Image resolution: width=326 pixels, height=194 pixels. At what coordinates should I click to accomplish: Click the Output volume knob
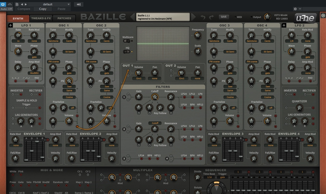coord(267,17)
